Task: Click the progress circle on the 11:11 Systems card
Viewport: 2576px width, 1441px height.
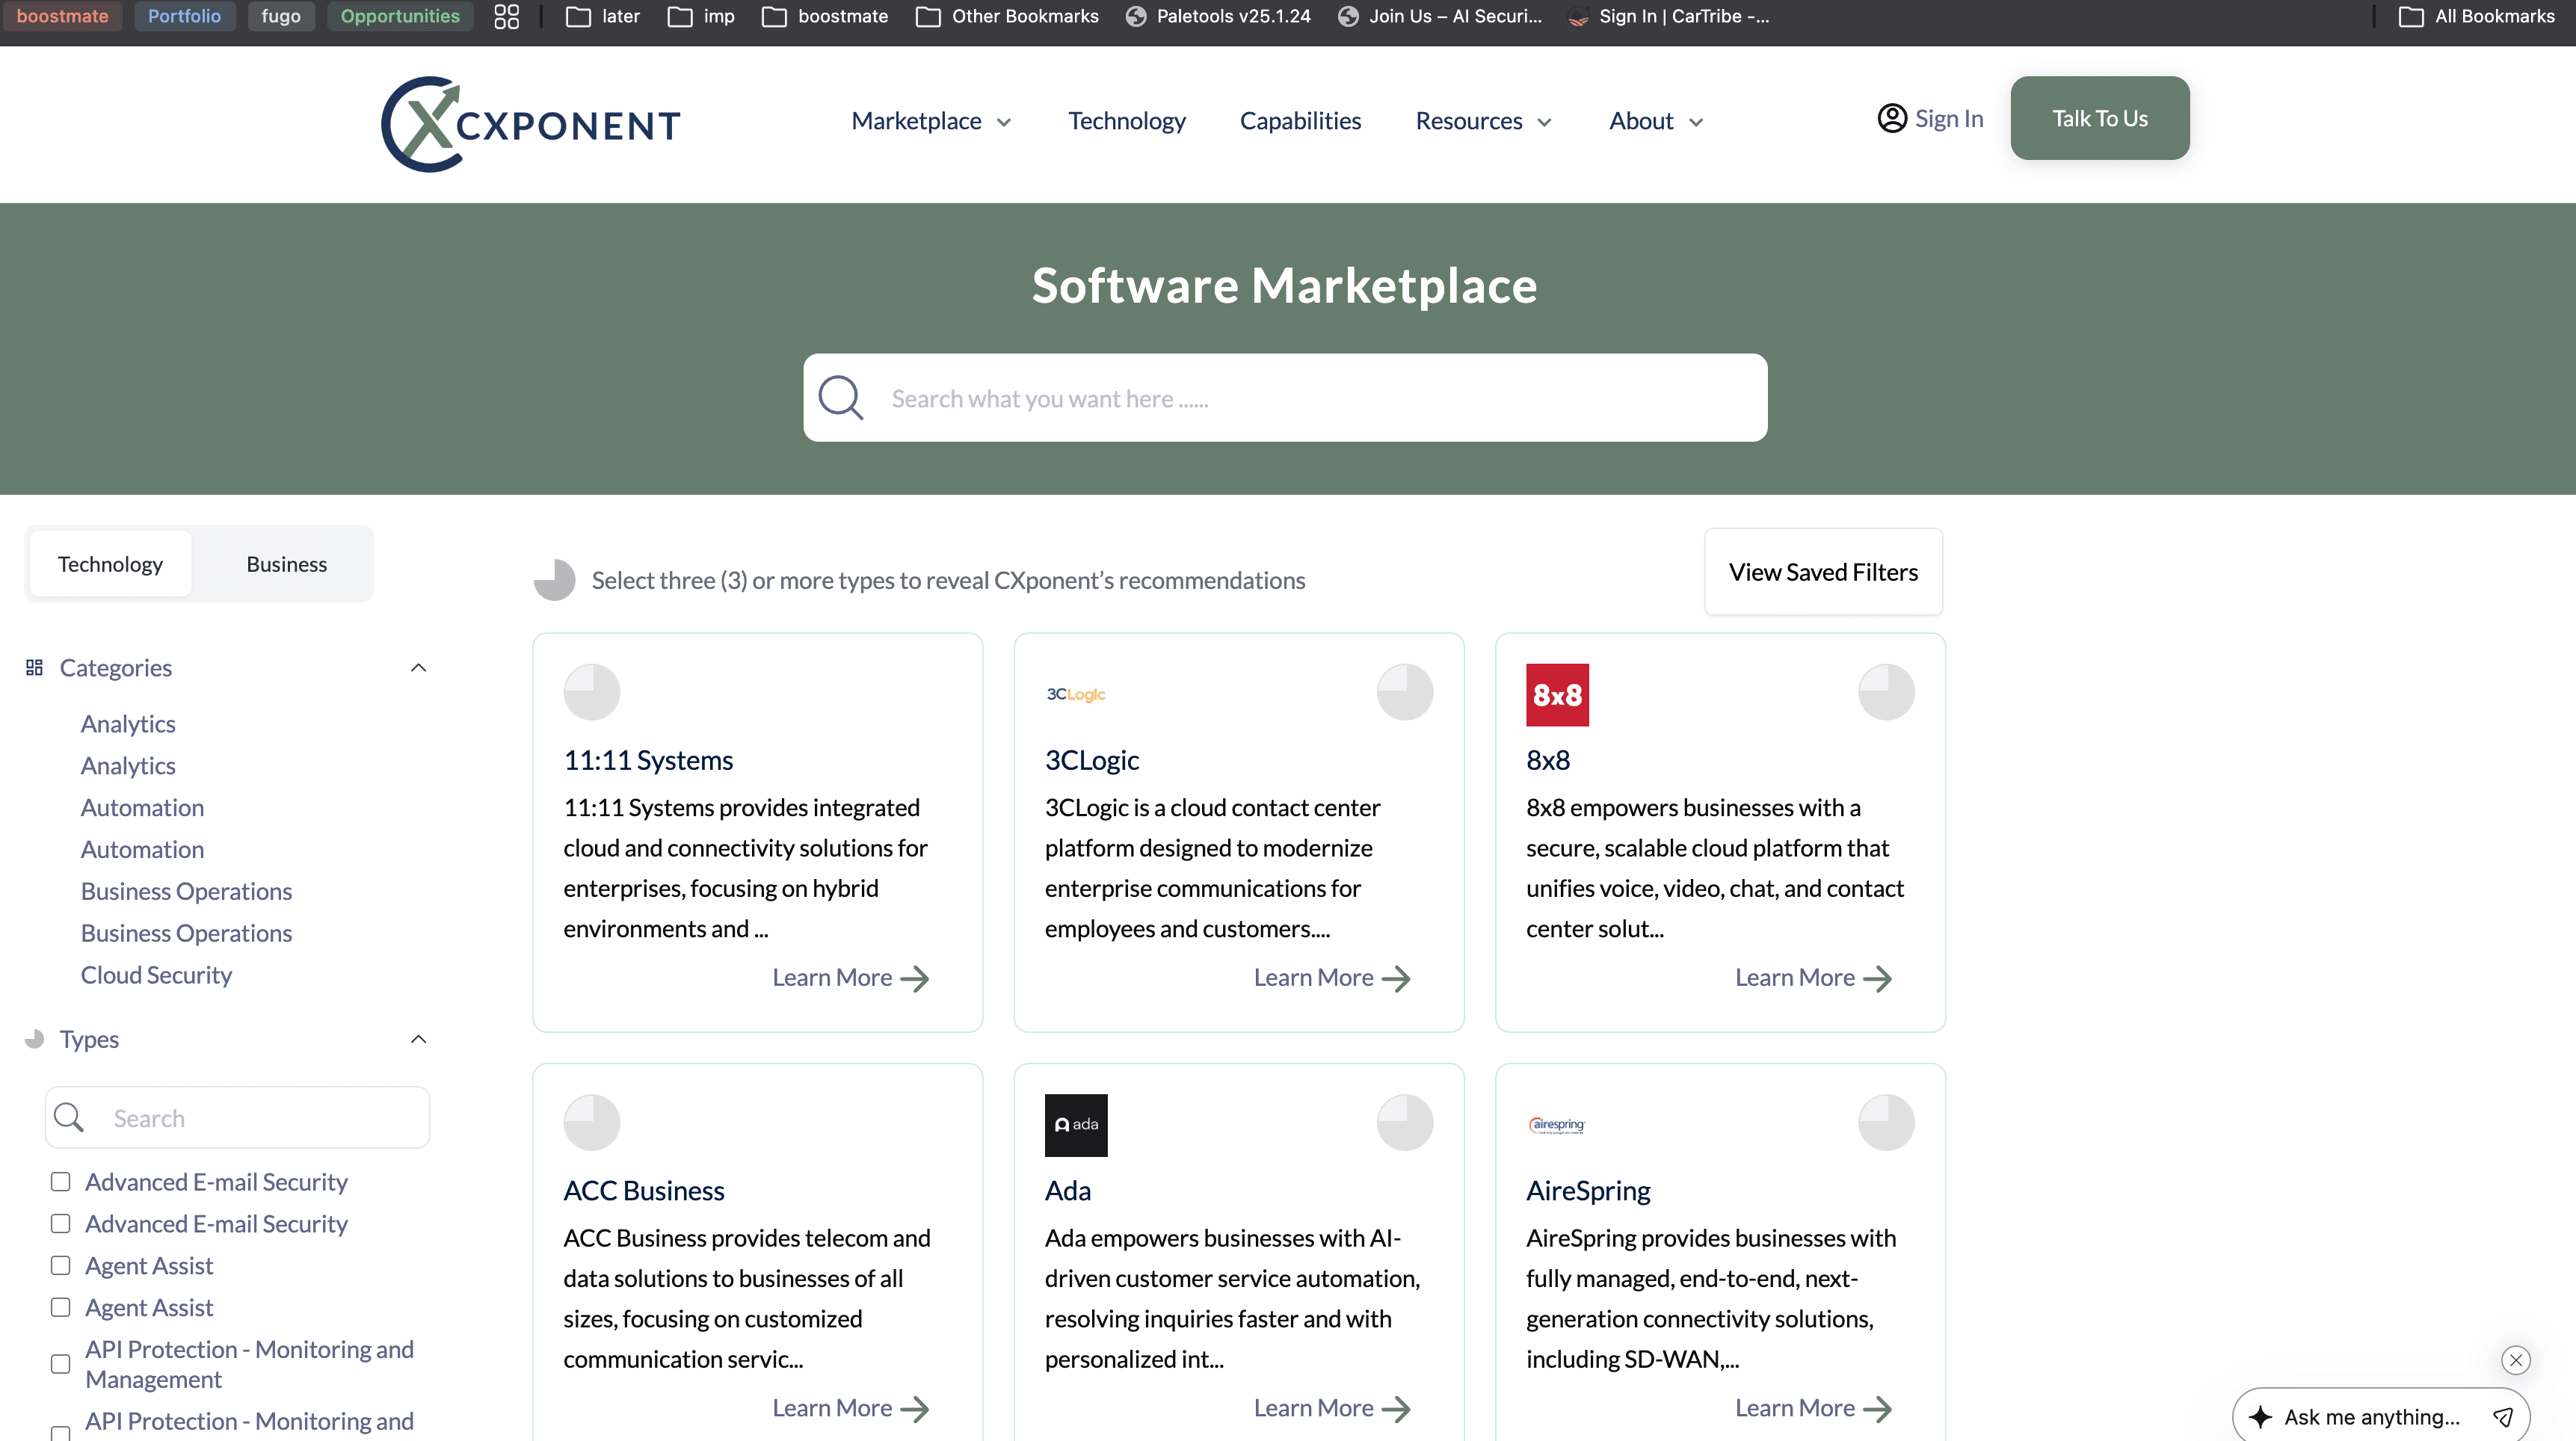Action: (591, 691)
